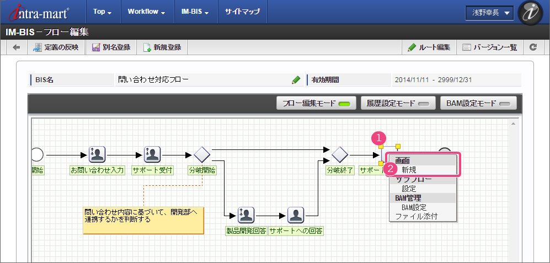
Task: Click the サポートへの回答 label
Action: [296, 231]
